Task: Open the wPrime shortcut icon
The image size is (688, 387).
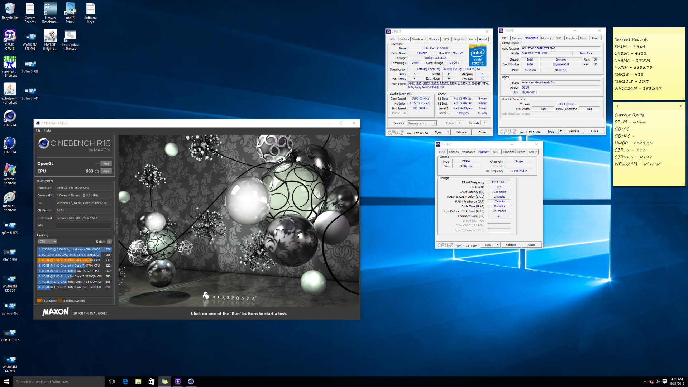Action: [10, 174]
